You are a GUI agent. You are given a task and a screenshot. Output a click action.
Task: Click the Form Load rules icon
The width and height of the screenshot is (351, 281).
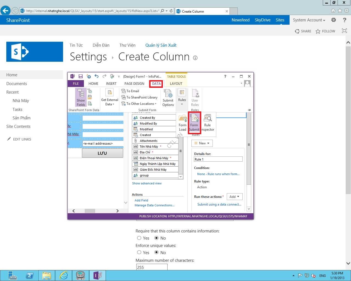click(x=183, y=123)
